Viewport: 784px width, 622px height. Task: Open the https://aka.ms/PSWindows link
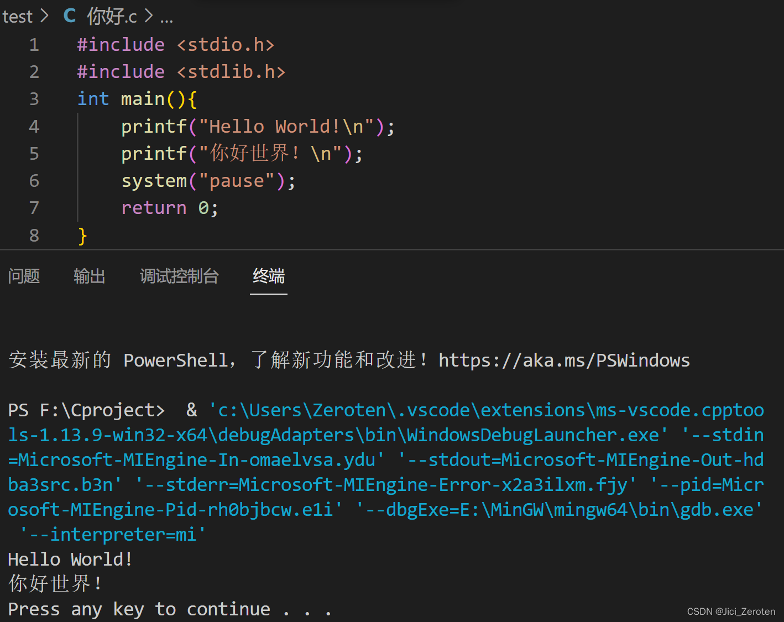tap(563, 360)
